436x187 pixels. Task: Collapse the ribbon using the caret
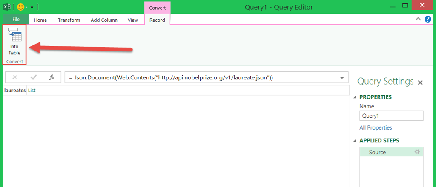pyautogui.click(x=419, y=20)
